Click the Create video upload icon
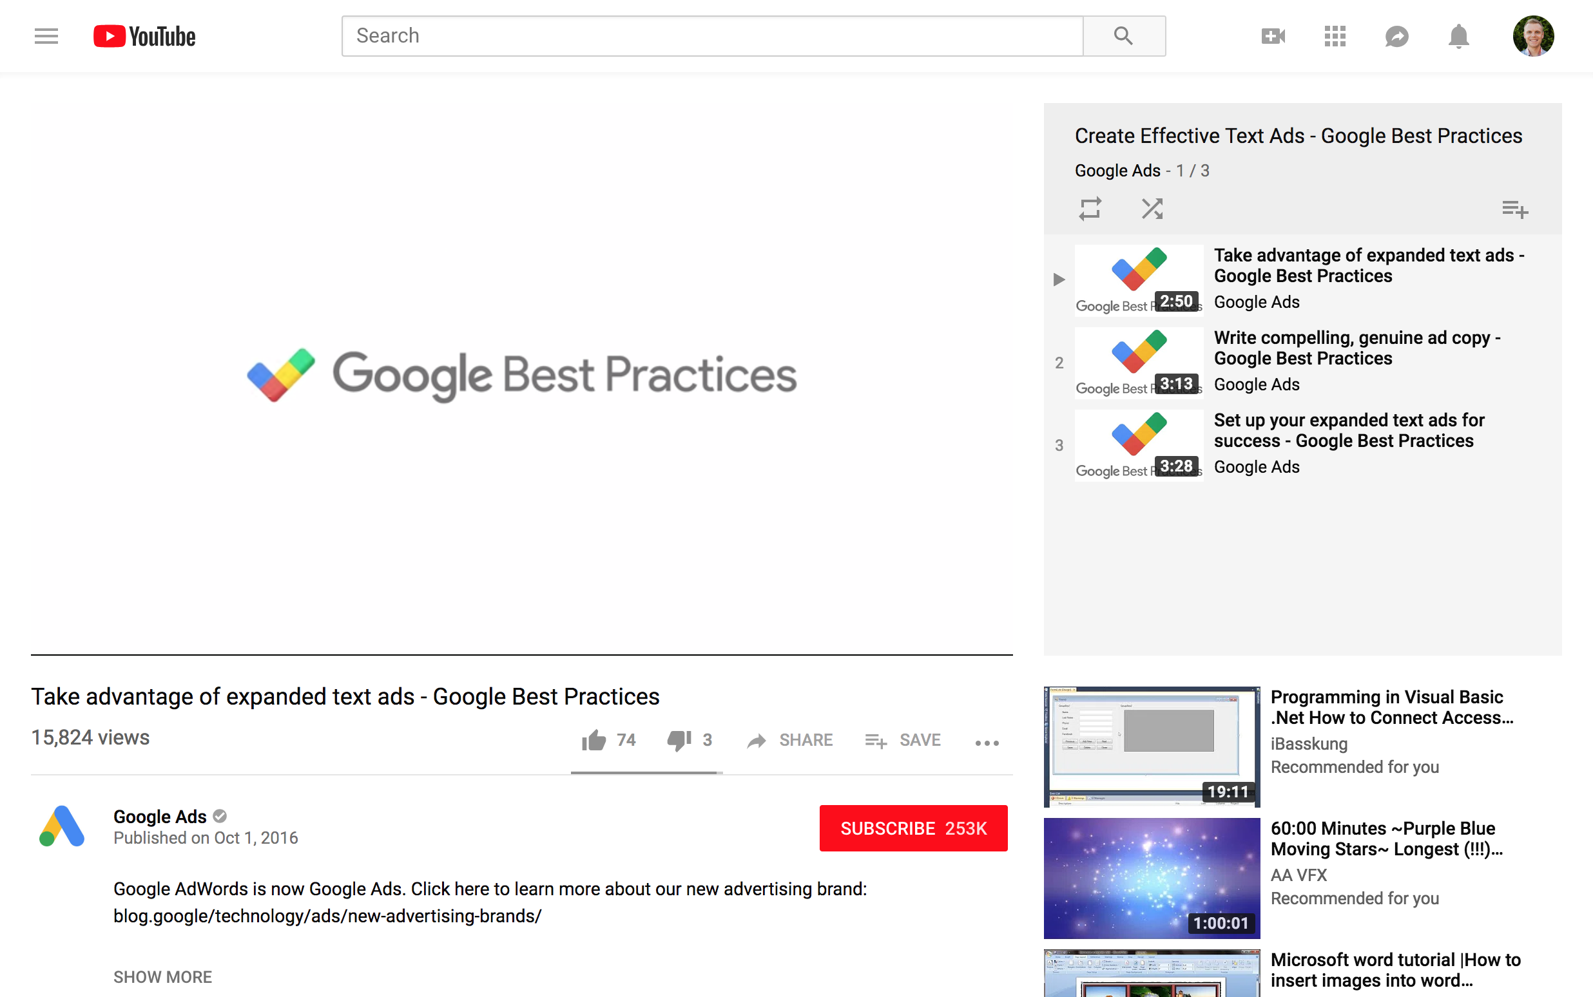Image resolution: width=1593 pixels, height=997 pixels. (x=1273, y=35)
